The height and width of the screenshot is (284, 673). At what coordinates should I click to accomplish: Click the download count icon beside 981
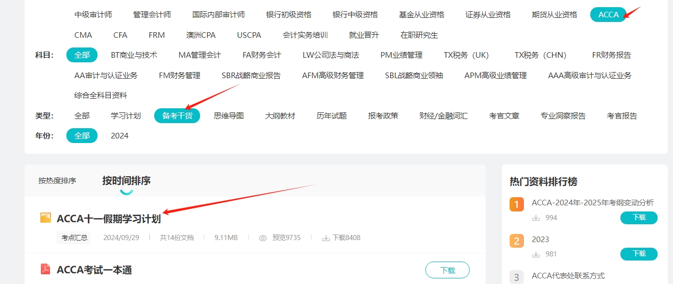point(536,254)
